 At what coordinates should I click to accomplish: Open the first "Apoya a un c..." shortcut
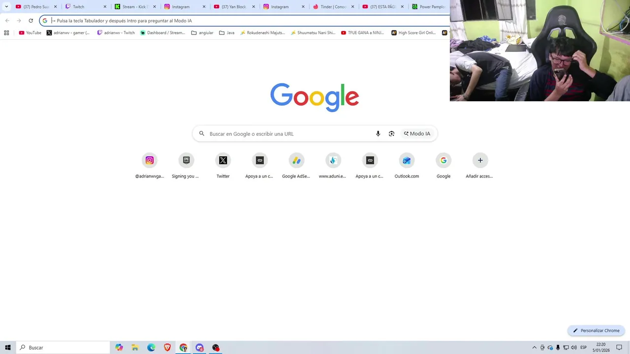point(260,166)
